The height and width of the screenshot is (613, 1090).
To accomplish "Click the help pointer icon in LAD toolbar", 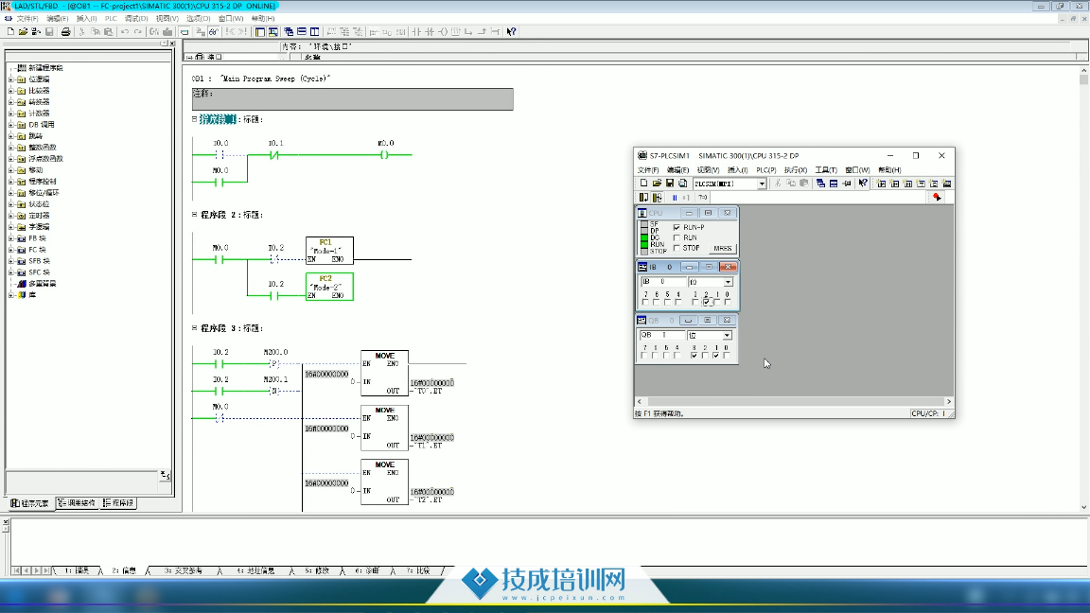I will click(x=512, y=31).
